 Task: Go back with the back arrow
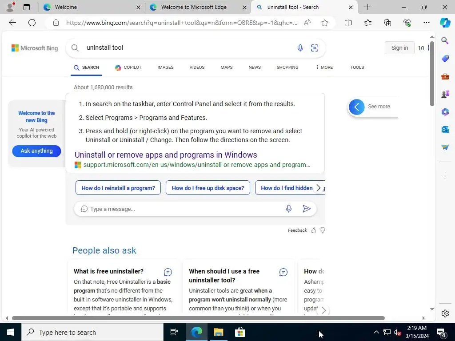pos(12,23)
